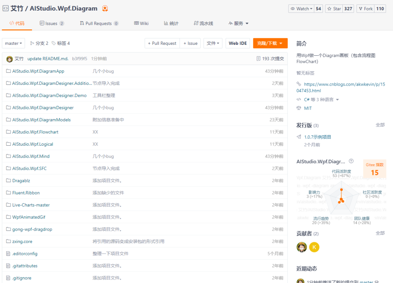Click the + Issue button
The image size is (393, 283).
[190, 43]
